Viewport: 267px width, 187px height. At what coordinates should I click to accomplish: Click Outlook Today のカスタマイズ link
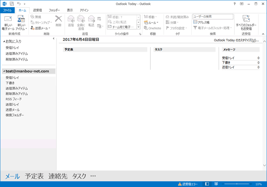click(x=236, y=40)
